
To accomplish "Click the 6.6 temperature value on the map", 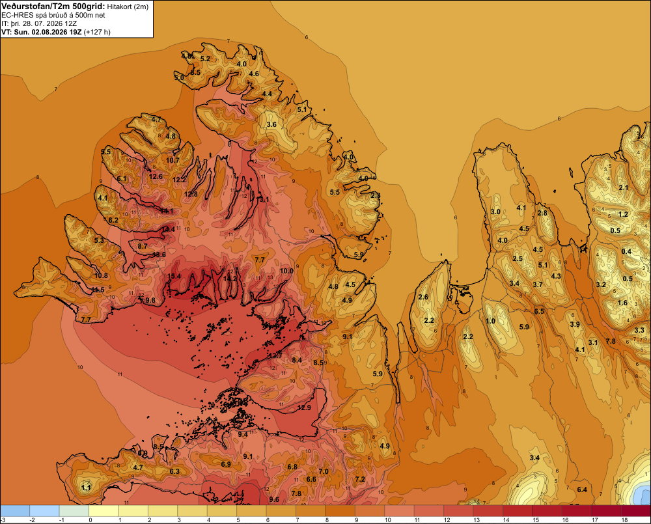I will (311, 479).
